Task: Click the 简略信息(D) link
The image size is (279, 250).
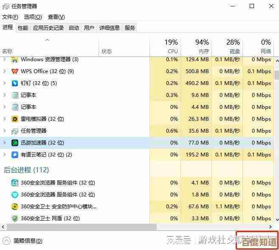Action: click(28, 241)
